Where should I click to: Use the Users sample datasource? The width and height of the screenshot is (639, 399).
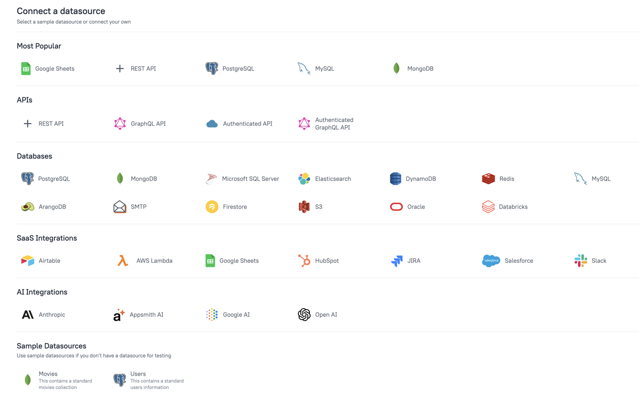pyautogui.click(x=149, y=380)
